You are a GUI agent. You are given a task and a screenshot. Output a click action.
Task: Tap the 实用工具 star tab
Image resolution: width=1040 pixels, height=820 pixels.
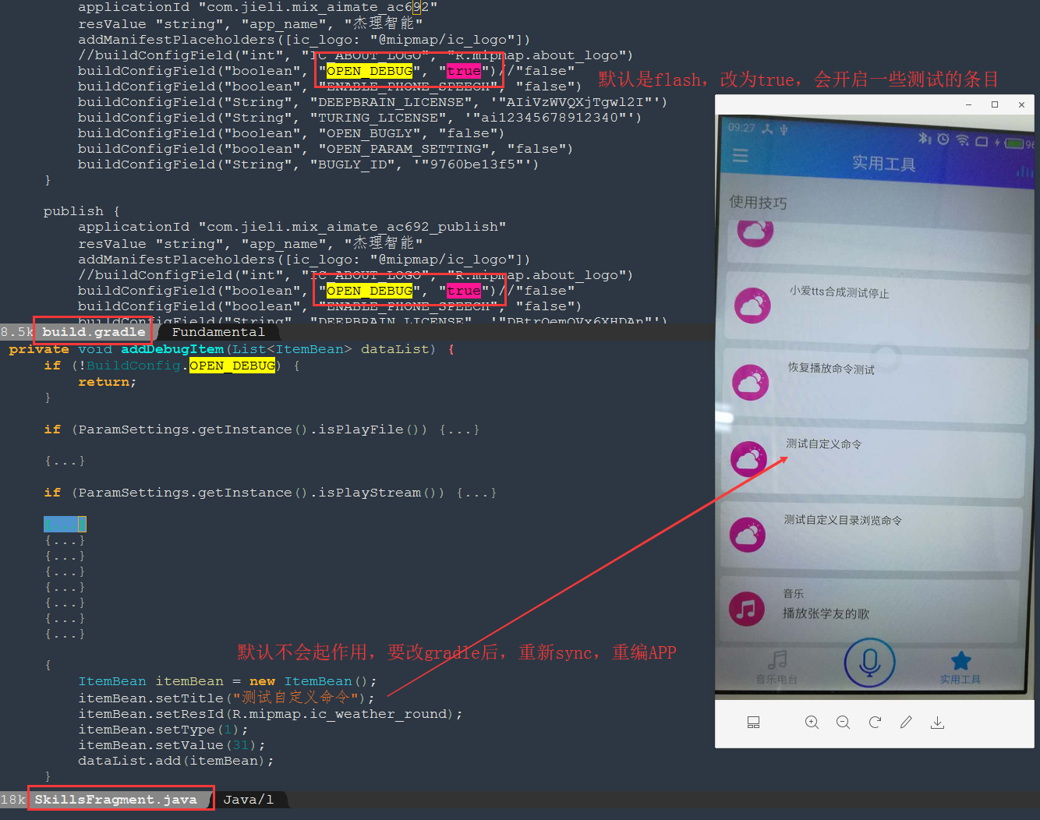click(x=960, y=668)
